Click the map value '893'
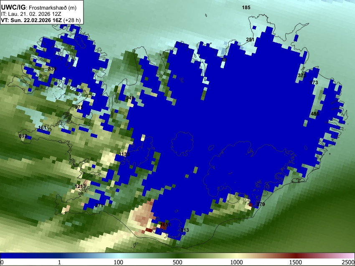This screenshot has width=355, height=266. point(23,136)
